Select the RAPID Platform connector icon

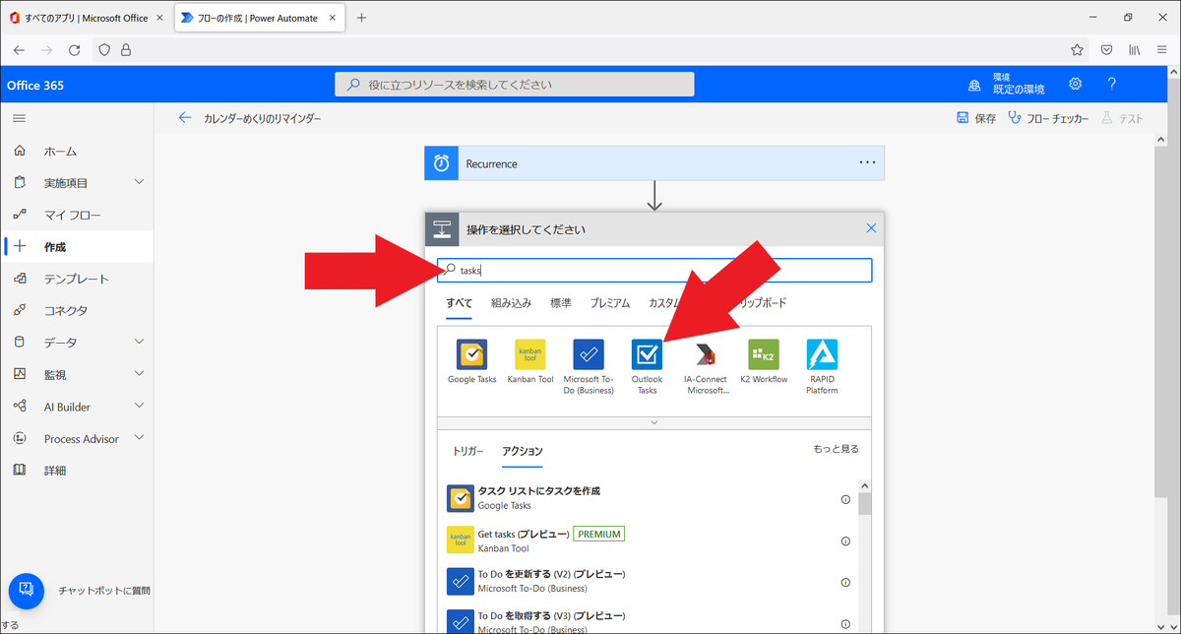pyautogui.click(x=822, y=354)
